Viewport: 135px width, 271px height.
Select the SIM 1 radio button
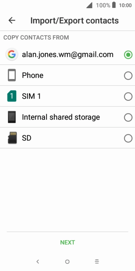pos(128,96)
